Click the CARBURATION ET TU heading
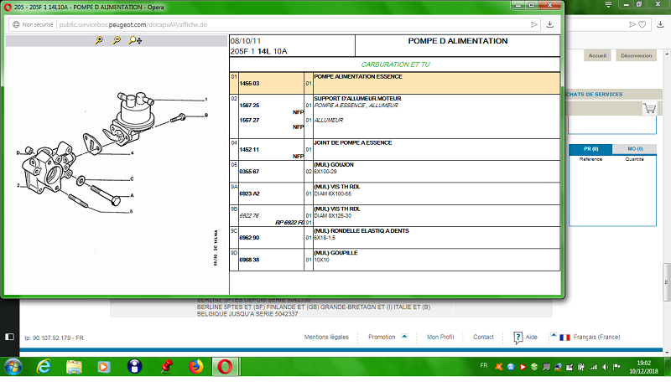The image size is (671, 392). click(x=395, y=64)
